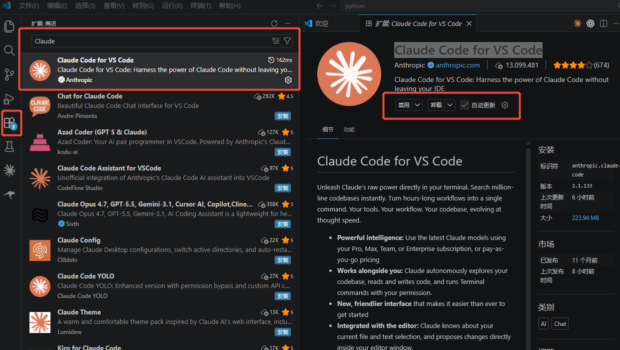The width and height of the screenshot is (620, 350).
Task: Click the version value 2.1.133
Action: pos(582,186)
